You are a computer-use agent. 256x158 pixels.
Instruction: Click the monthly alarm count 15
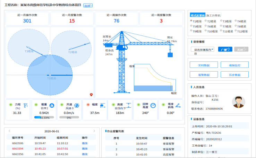click(x=72, y=21)
